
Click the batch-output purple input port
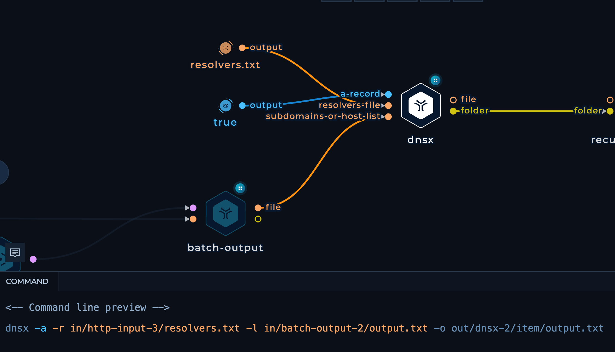[193, 208]
